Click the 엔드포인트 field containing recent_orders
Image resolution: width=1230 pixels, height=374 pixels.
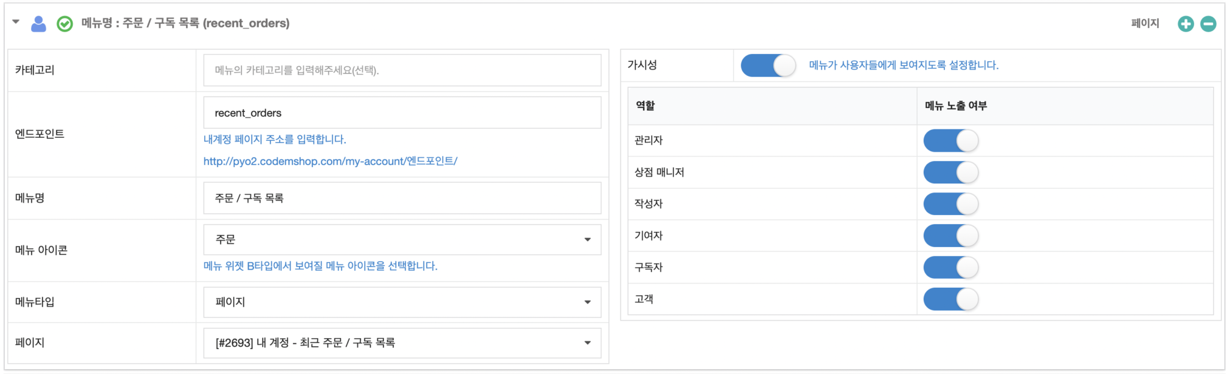(402, 113)
